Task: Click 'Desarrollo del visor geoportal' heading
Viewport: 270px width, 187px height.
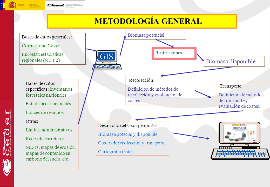Action: click(x=127, y=125)
